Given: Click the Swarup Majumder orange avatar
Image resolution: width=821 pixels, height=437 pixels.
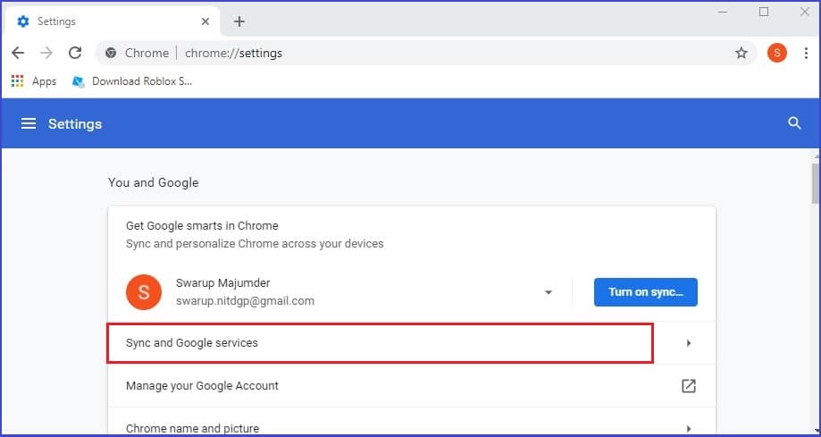Looking at the screenshot, I should (144, 292).
